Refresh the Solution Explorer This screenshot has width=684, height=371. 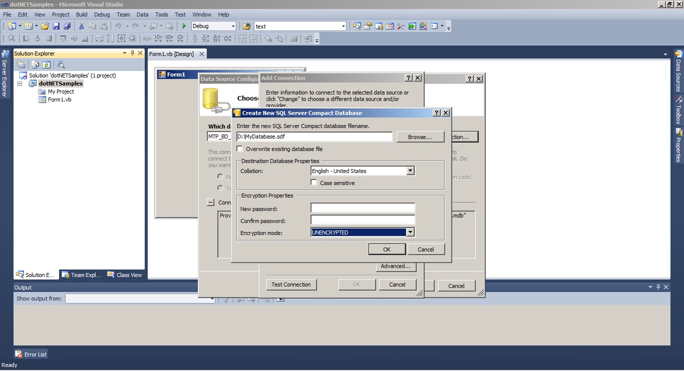point(46,64)
